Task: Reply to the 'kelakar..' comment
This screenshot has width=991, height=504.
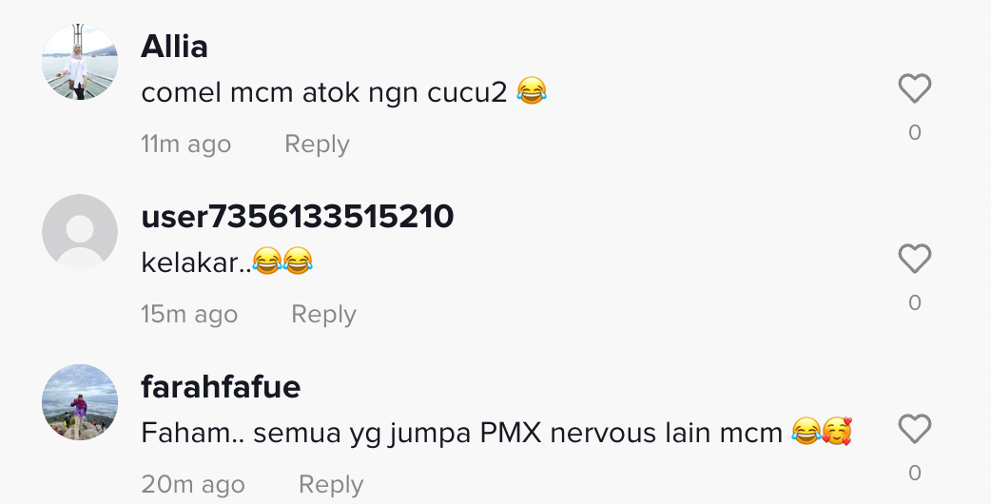Action: [x=323, y=314]
